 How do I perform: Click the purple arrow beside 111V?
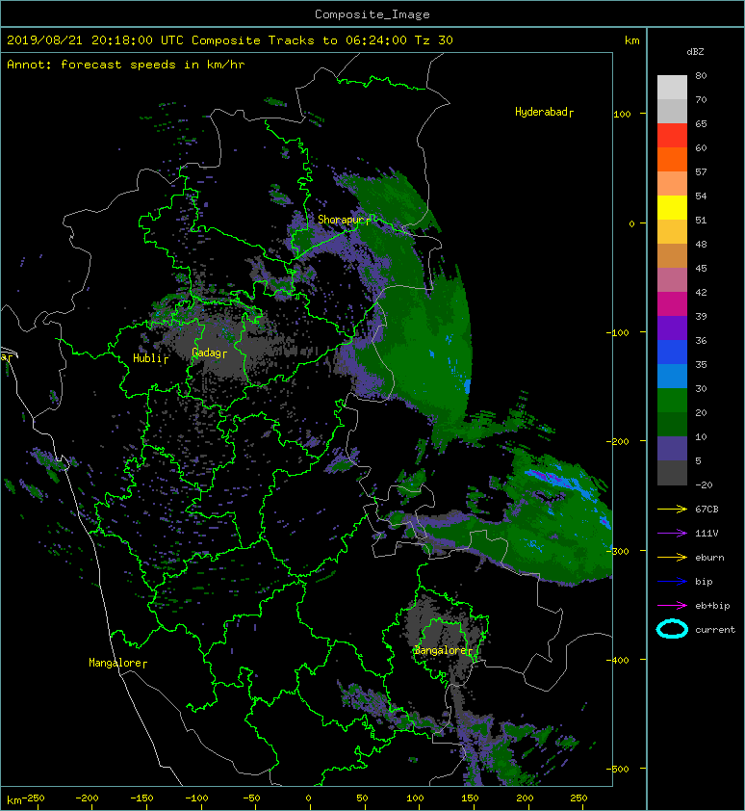point(672,534)
